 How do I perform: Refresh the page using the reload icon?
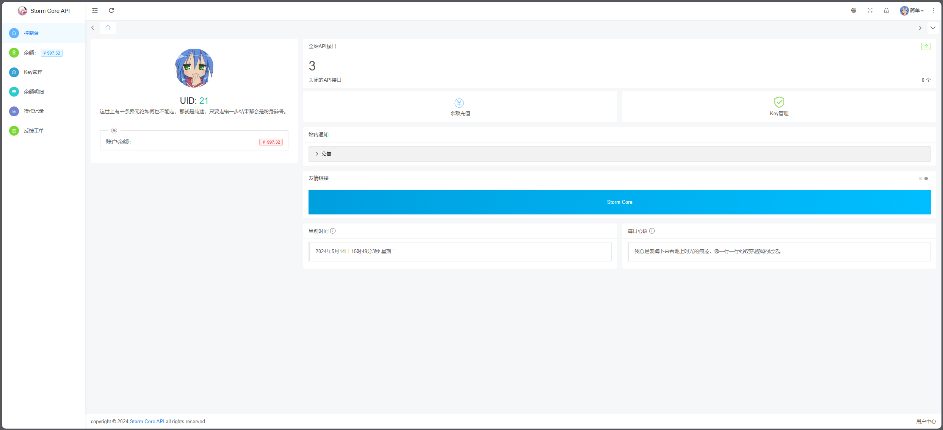[x=111, y=10]
